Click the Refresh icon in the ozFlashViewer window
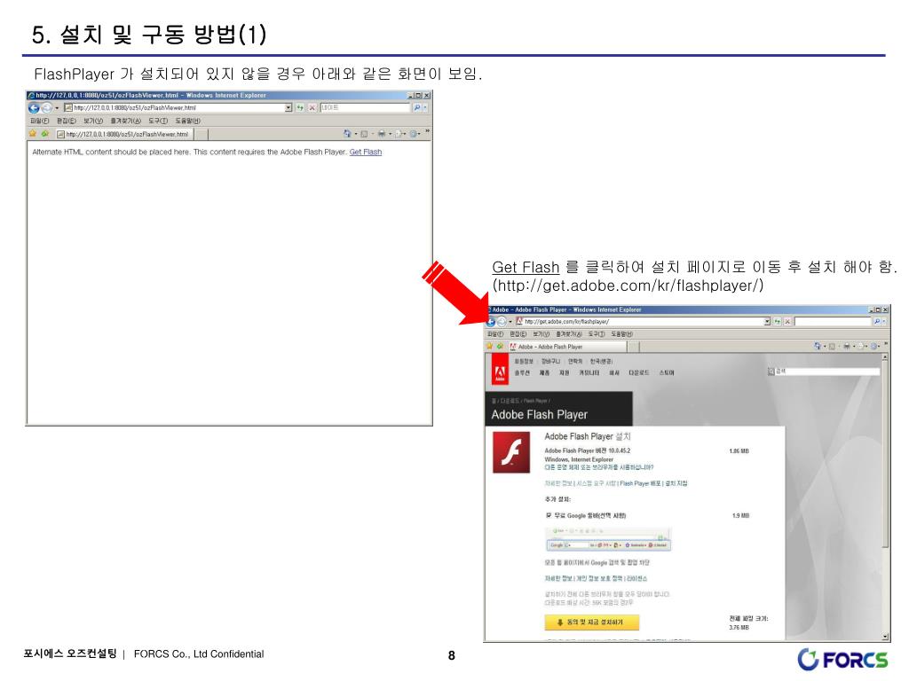This screenshot has height=681, width=909. click(x=300, y=107)
